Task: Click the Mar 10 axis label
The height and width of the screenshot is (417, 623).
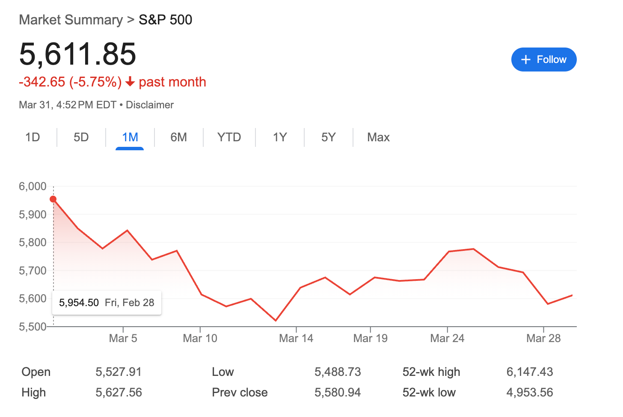Action: (x=200, y=338)
